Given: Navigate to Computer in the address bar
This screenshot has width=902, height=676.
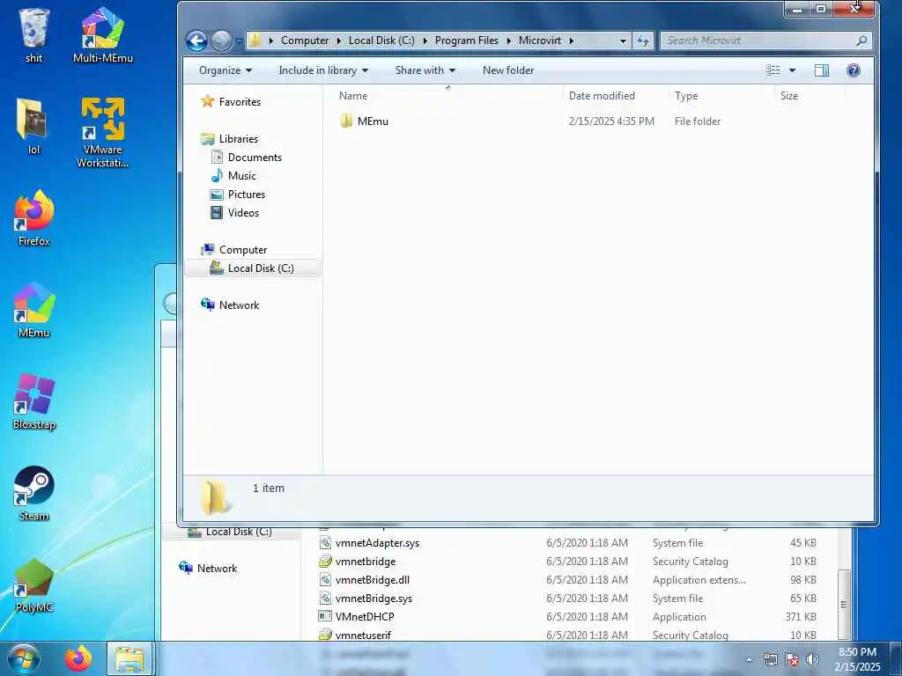Looking at the screenshot, I should pyautogui.click(x=305, y=40).
